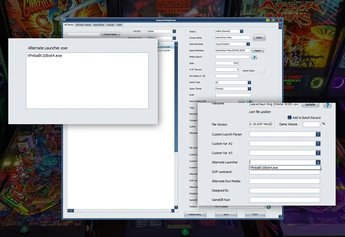Click the File Version field 0.35 DOF MXLED
The width and height of the screenshot is (345, 237).
click(262, 124)
